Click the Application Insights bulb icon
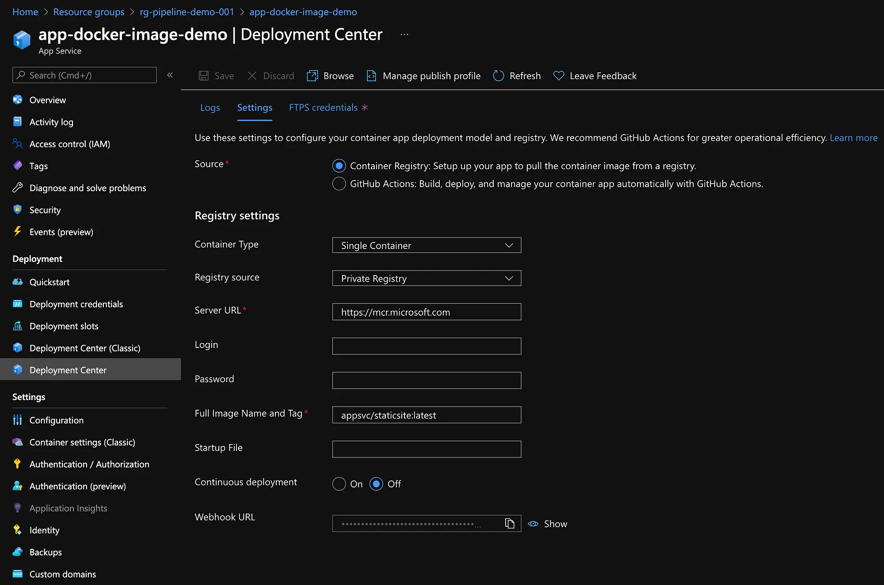 pos(18,508)
